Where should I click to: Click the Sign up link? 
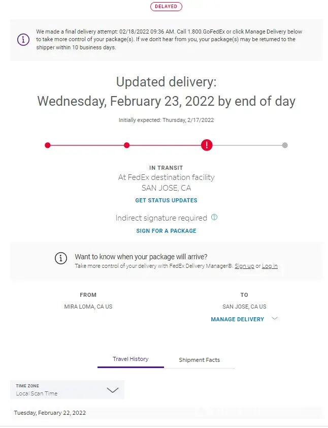pos(244,266)
